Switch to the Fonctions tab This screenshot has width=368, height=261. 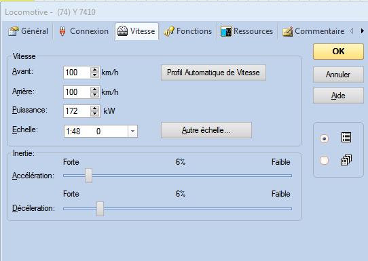point(188,31)
